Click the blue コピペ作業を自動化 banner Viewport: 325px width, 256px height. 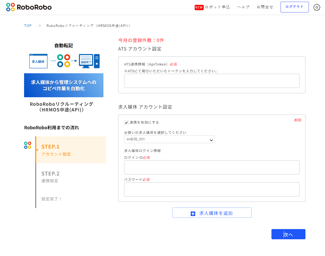pos(64,85)
